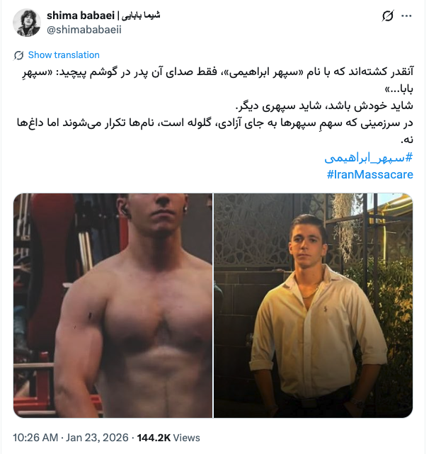The width and height of the screenshot is (436, 454).
Task: Click the Show translation link
Action: point(64,55)
